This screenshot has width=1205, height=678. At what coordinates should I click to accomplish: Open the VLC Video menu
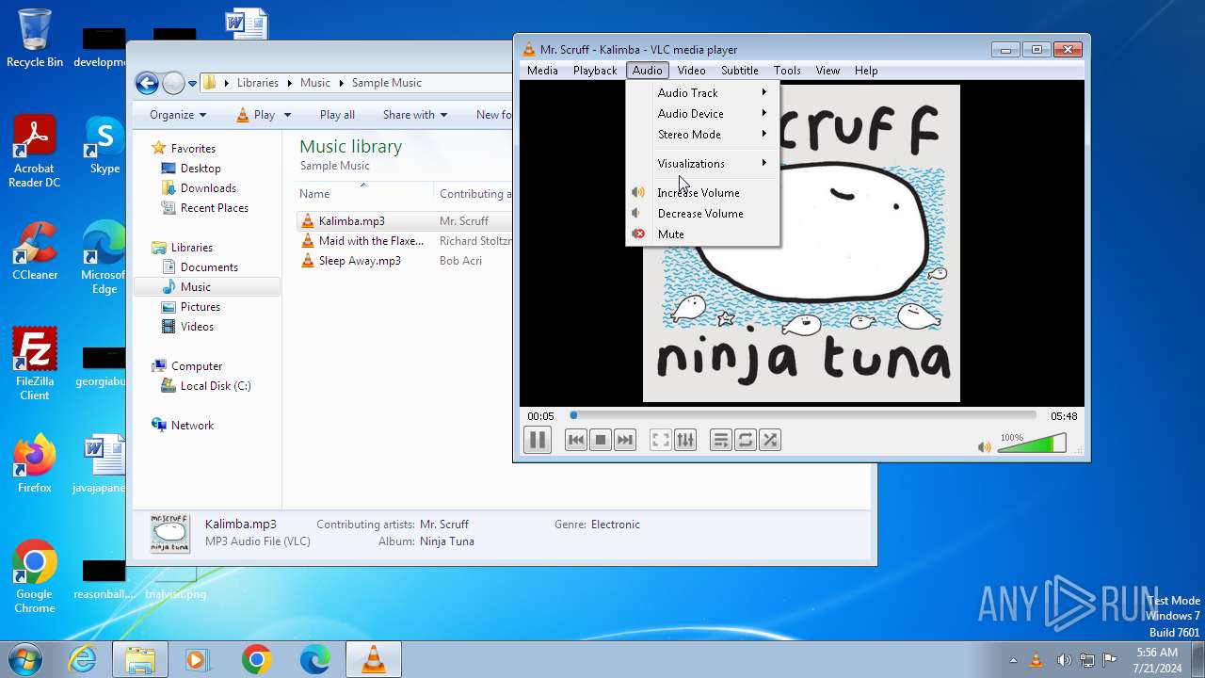pos(691,71)
